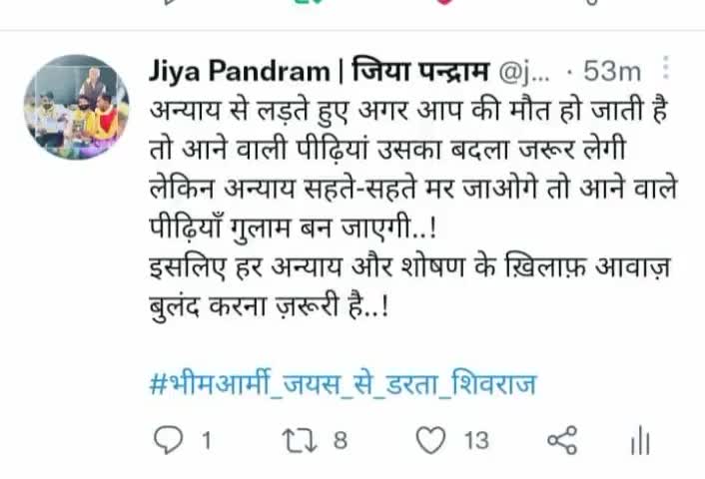
Task: Like the tweet with the heart icon
Action: (430, 439)
